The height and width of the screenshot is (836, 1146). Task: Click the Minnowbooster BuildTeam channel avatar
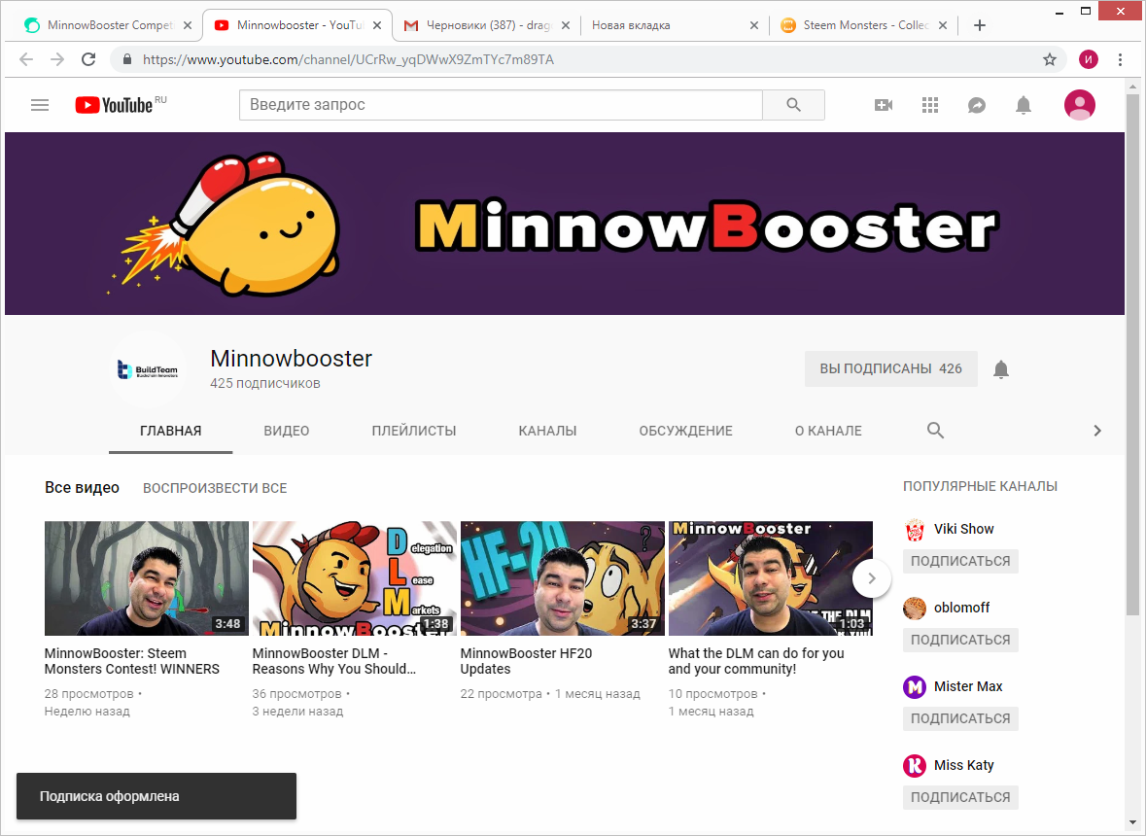coord(148,369)
